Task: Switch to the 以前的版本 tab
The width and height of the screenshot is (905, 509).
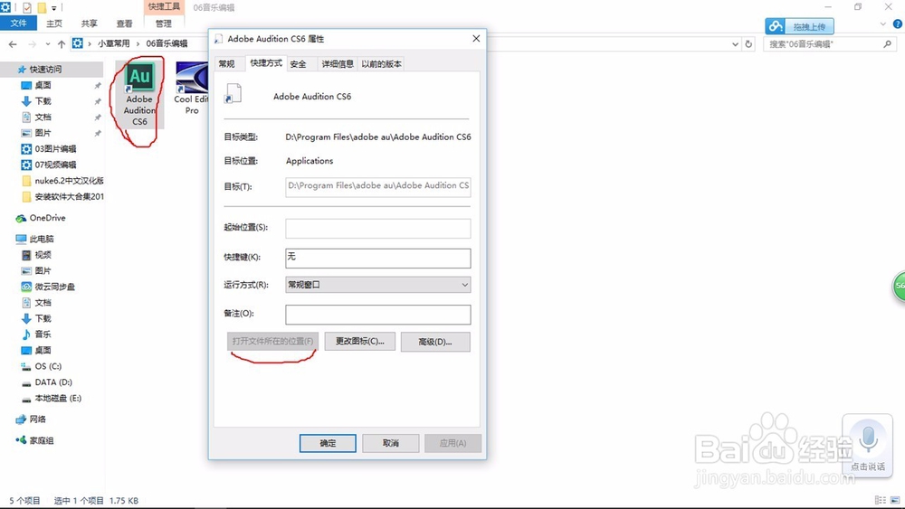Action: pyautogui.click(x=381, y=64)
